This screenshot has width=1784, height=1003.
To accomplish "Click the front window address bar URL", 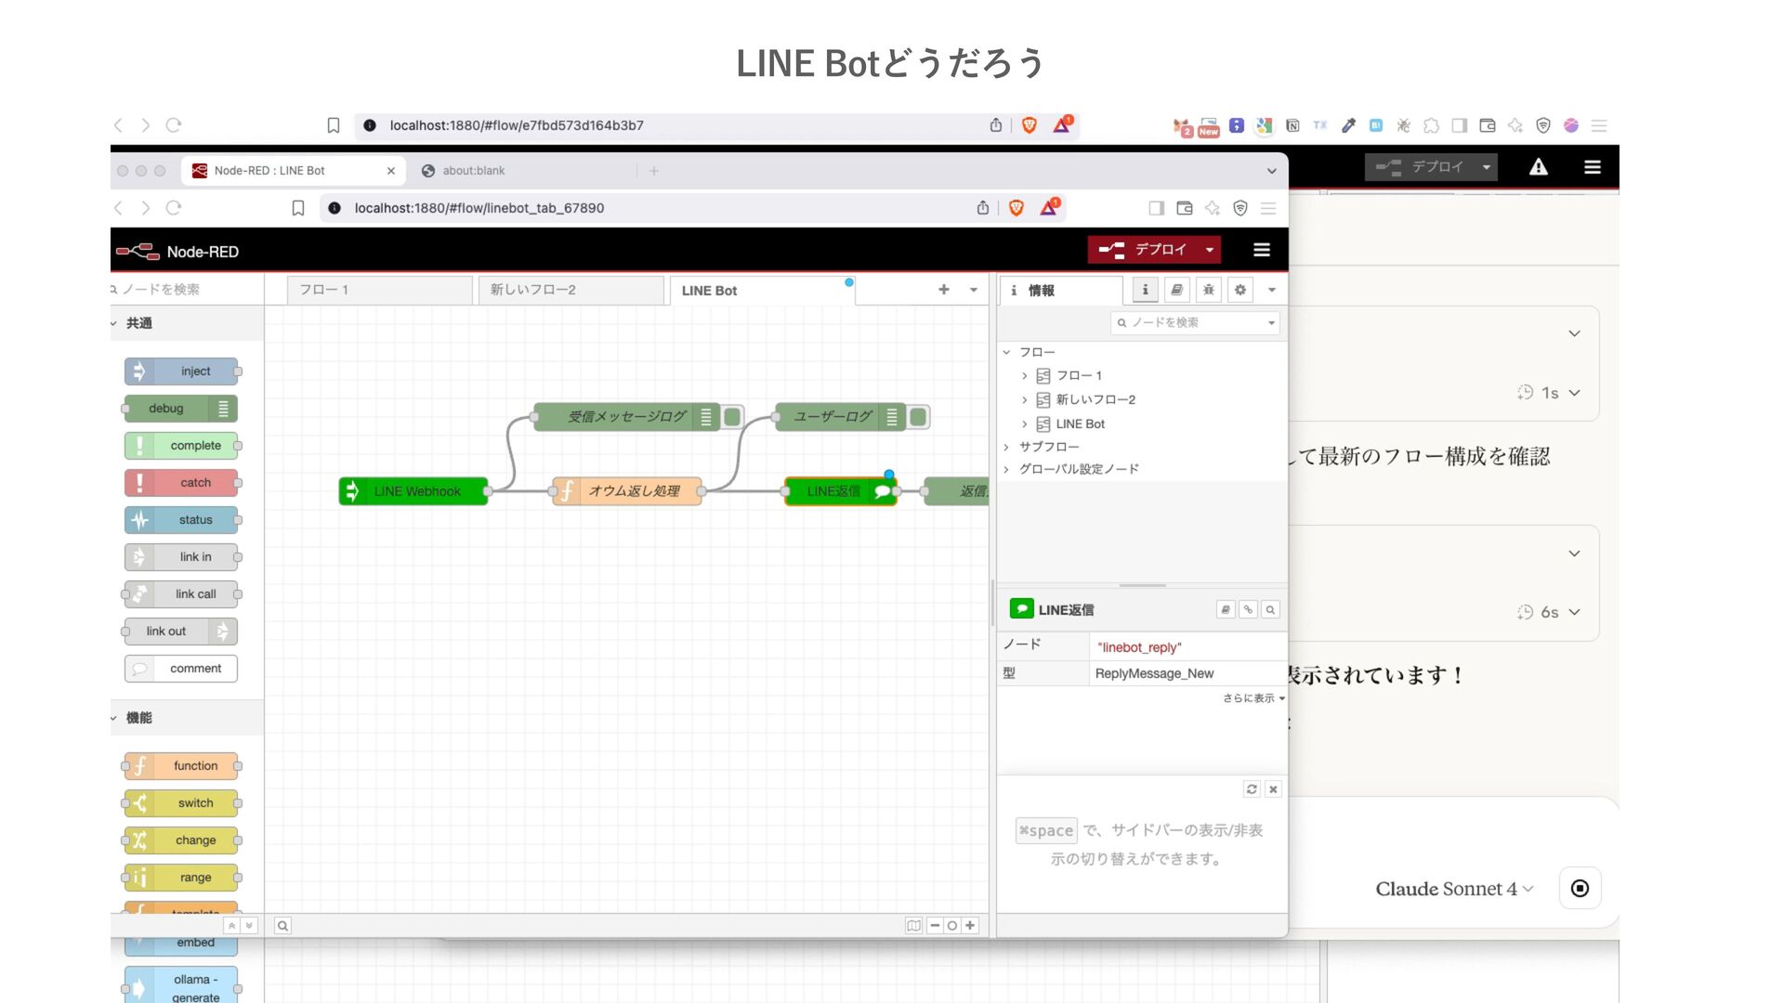I will click(x=479, y=208).
